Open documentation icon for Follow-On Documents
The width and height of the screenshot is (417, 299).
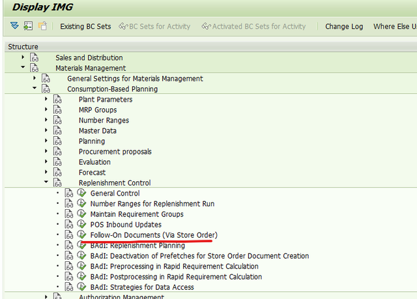tap(69, 235)
